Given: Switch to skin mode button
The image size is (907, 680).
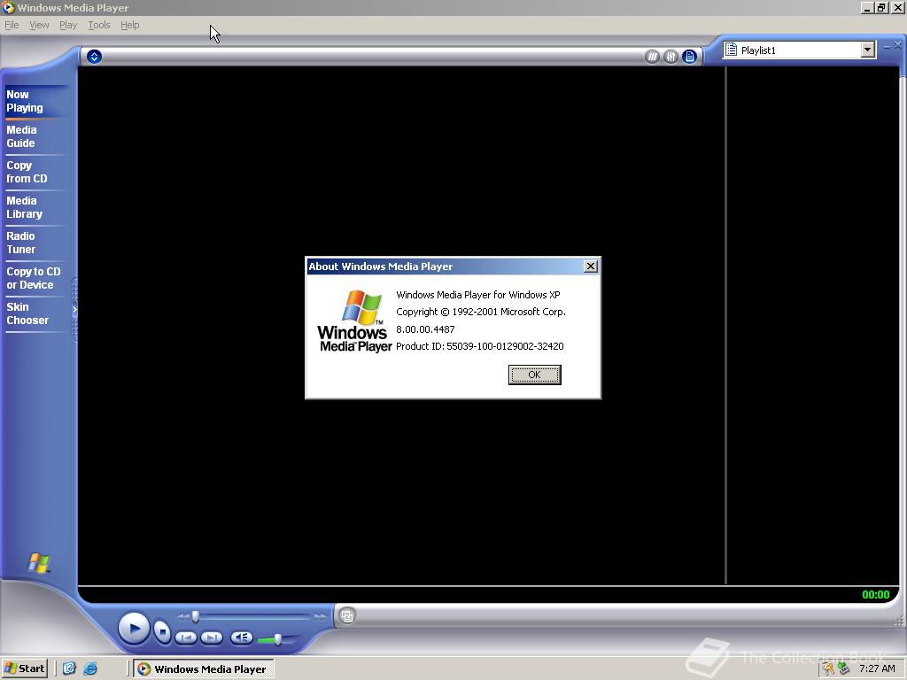Looking at the screenshot, I should (x=347, y=616).
